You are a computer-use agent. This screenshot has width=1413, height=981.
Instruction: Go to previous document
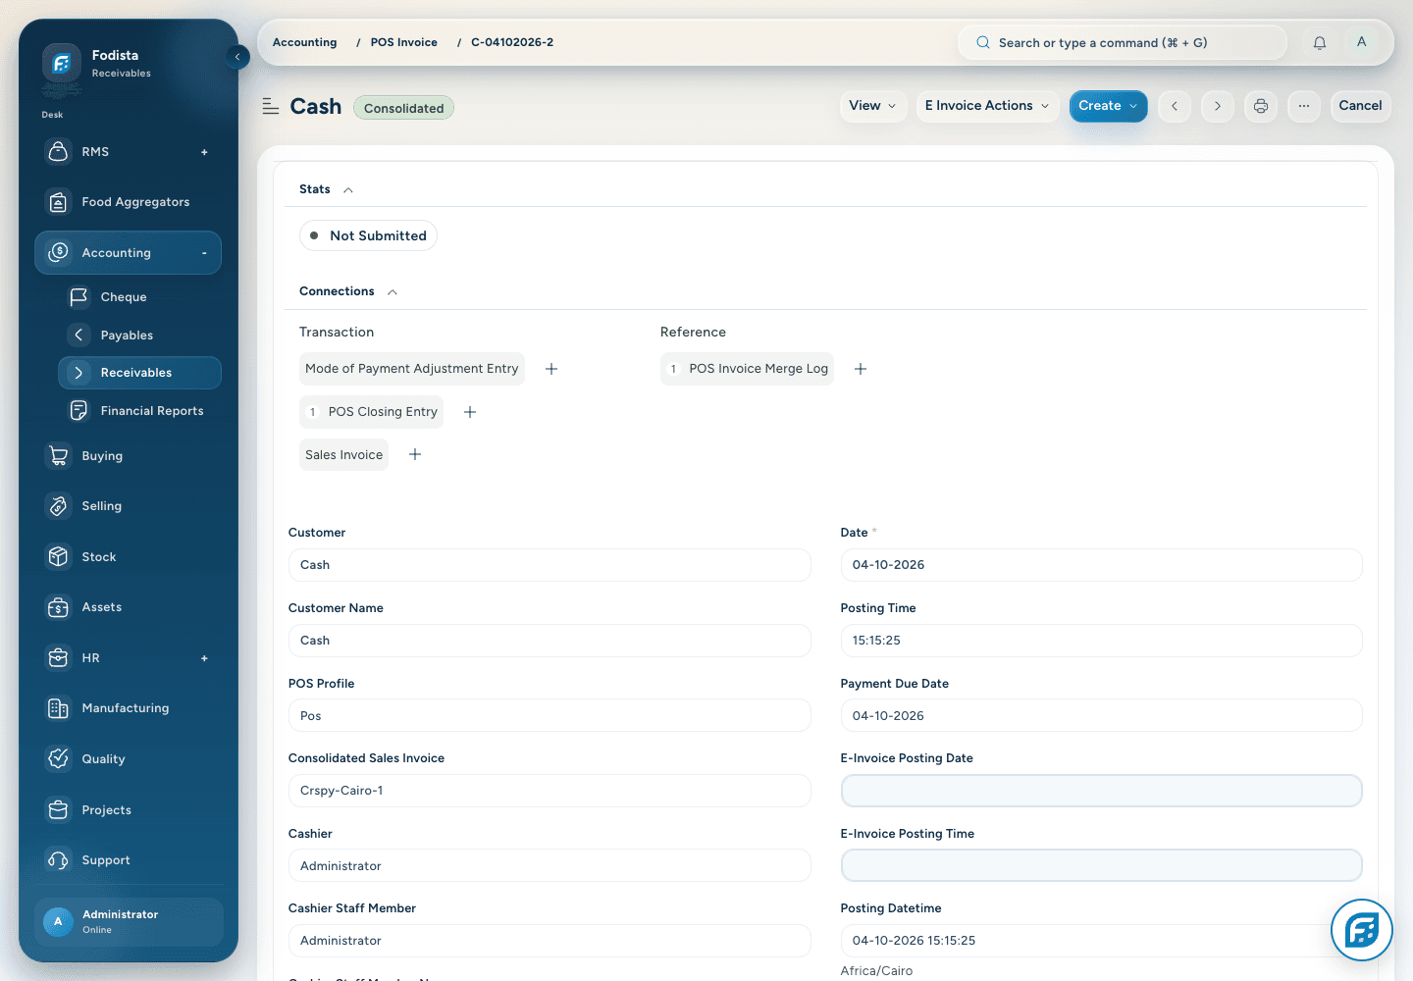[x=1175, y=106]
